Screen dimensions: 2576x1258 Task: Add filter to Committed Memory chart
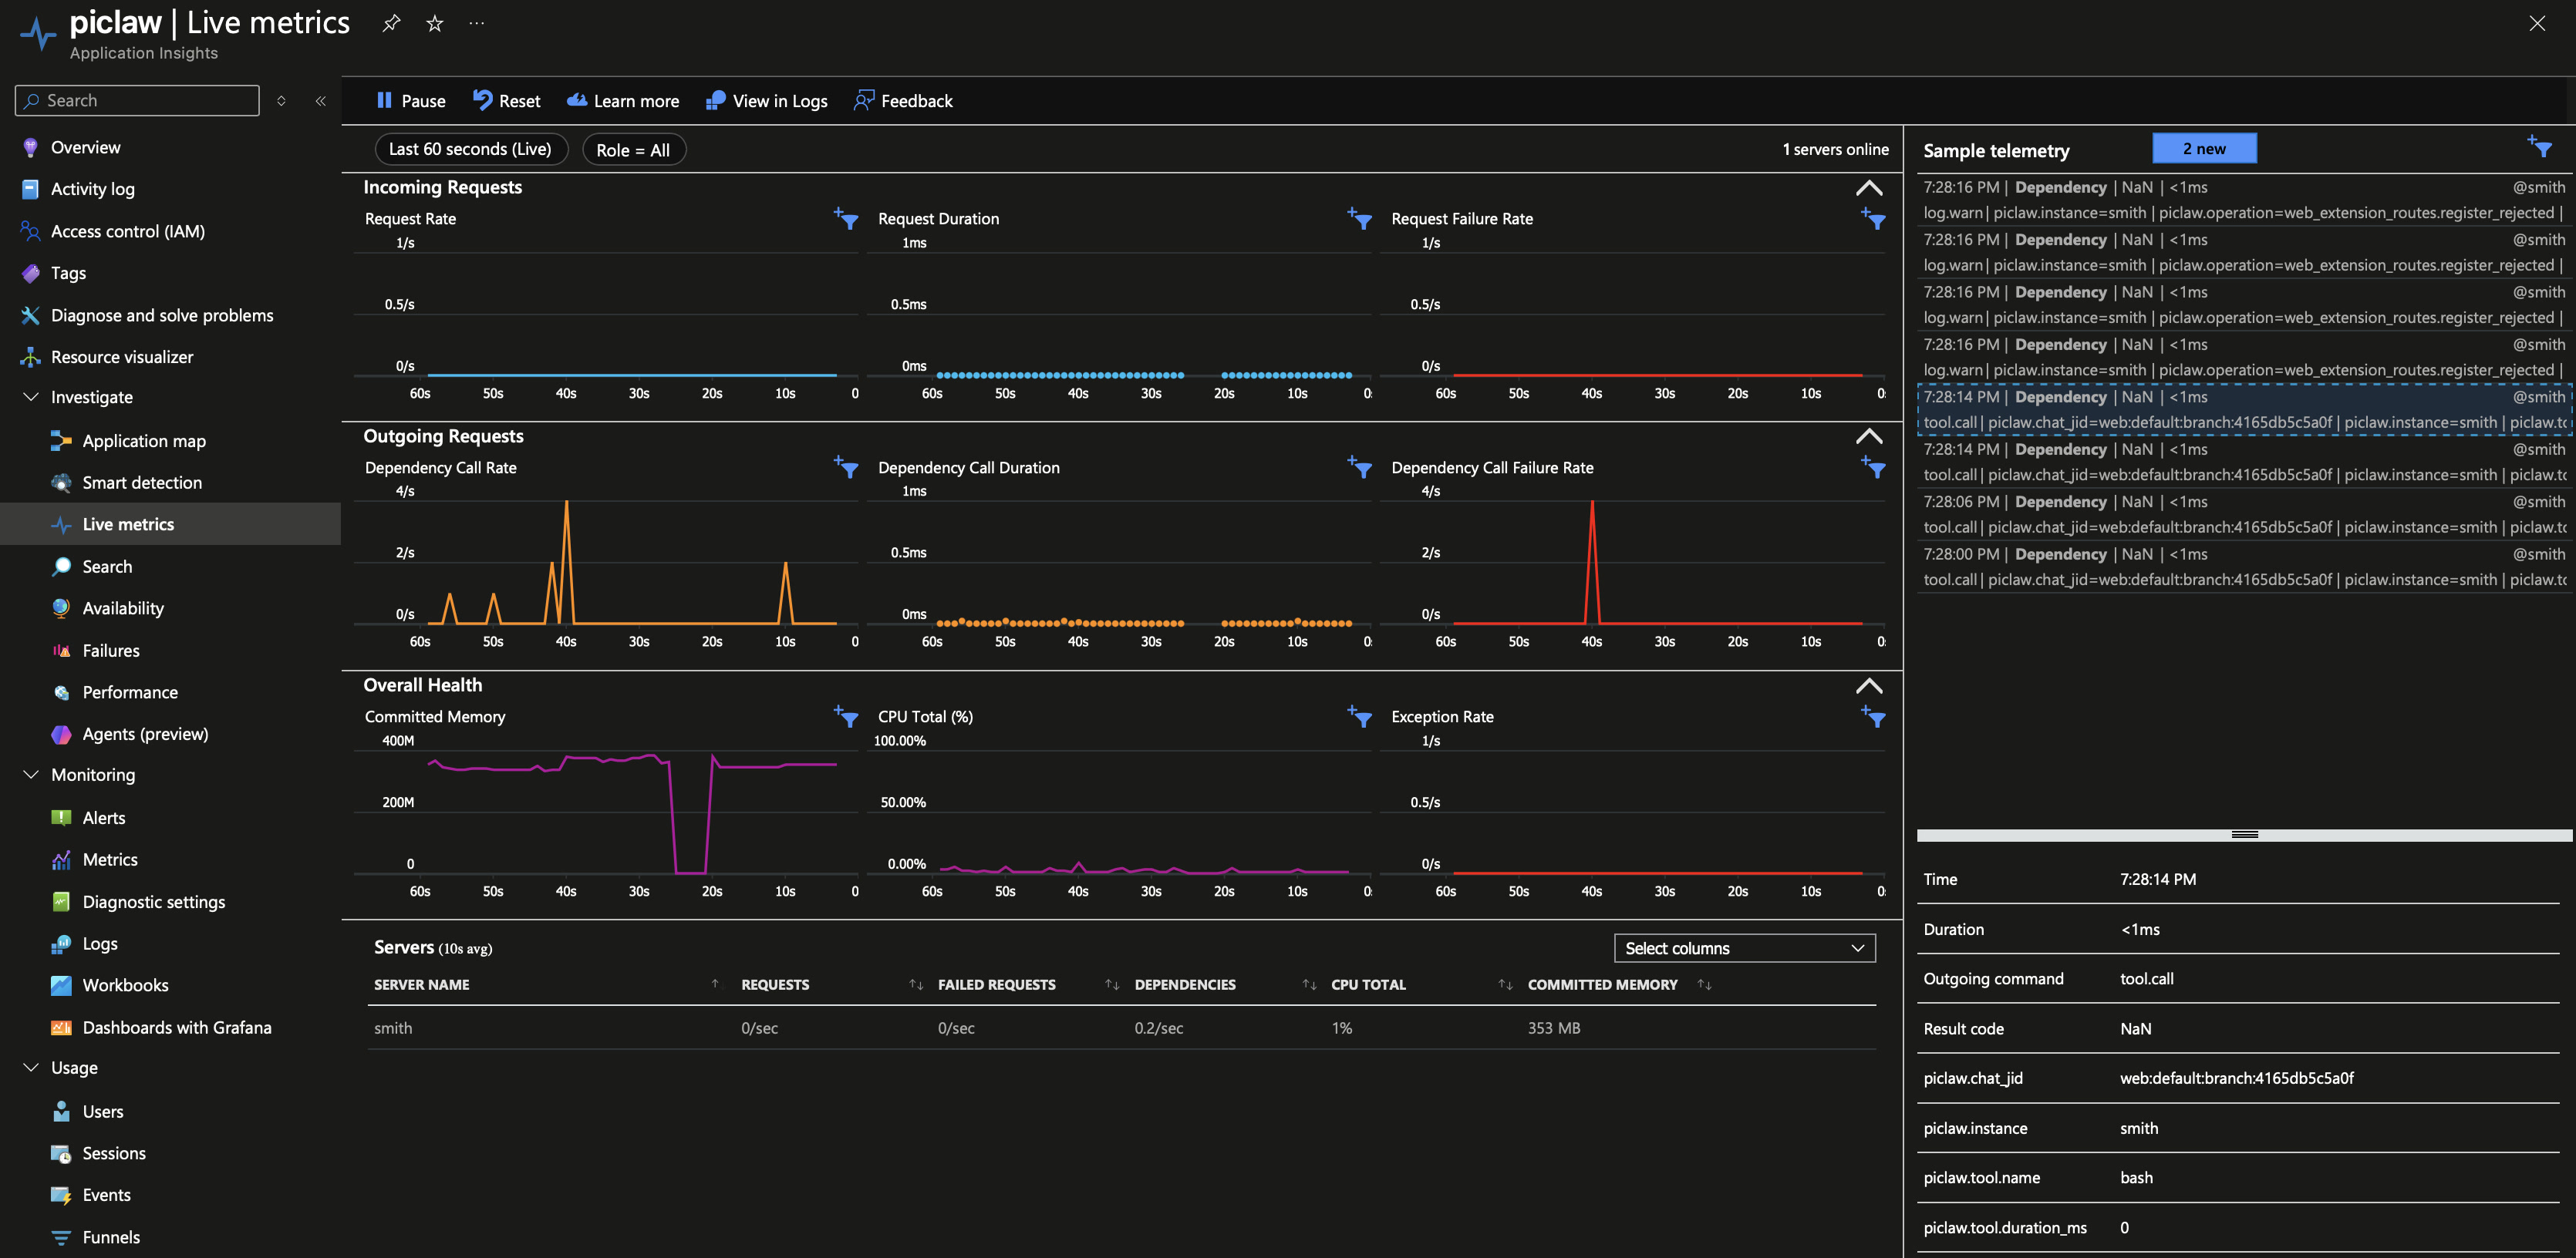click(x=846, y=715)
